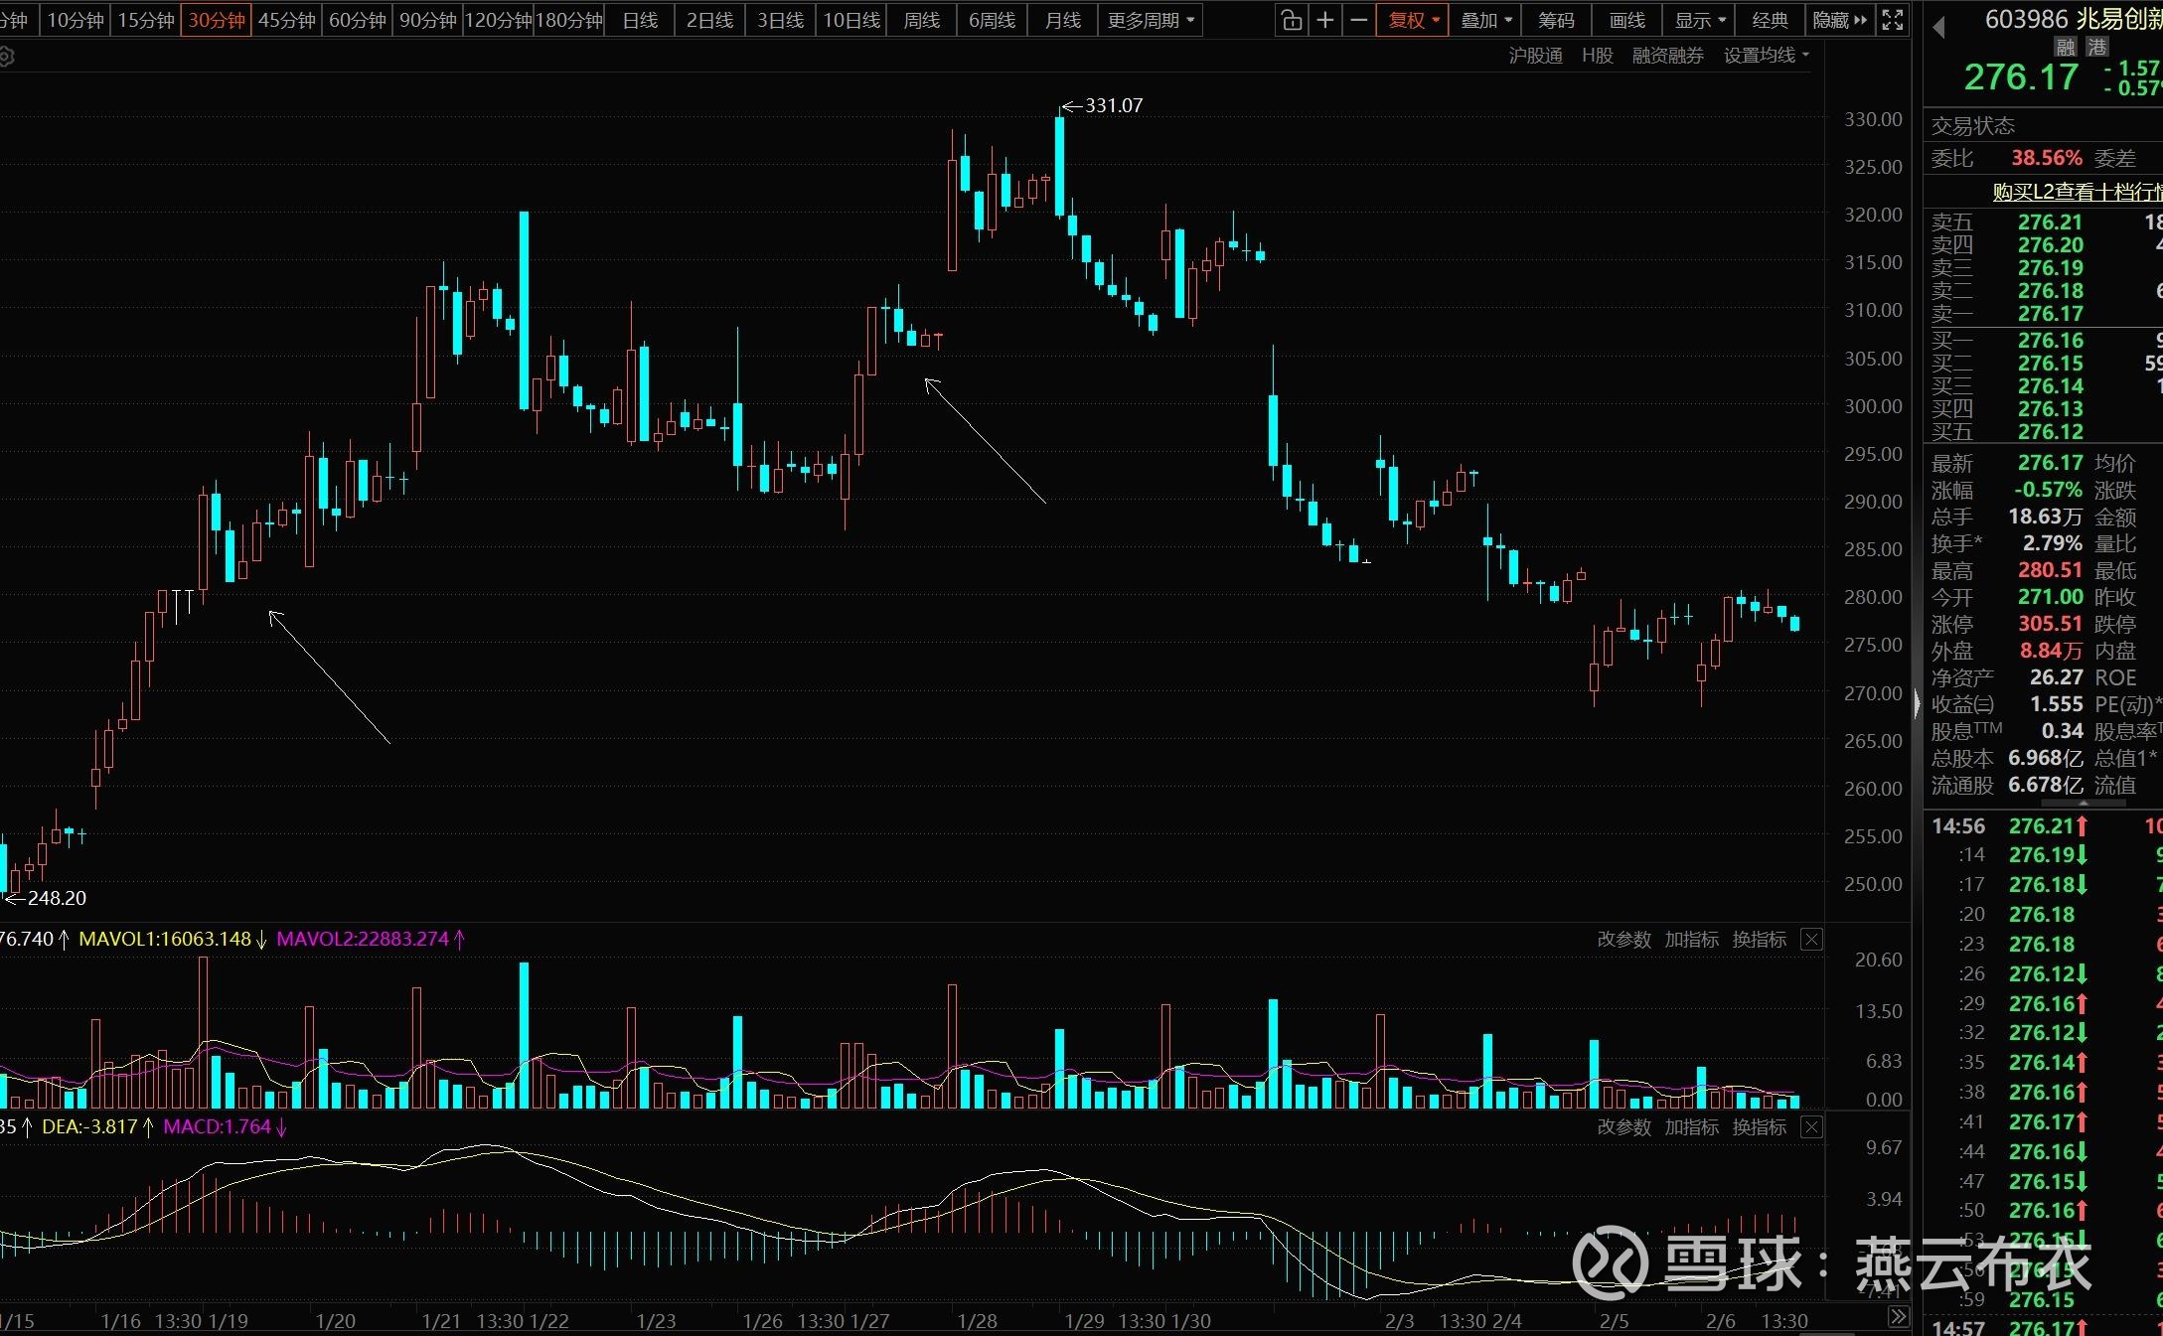Click the unlock padlock icon
The image size is (2163, 1336).
point(1291,20)
